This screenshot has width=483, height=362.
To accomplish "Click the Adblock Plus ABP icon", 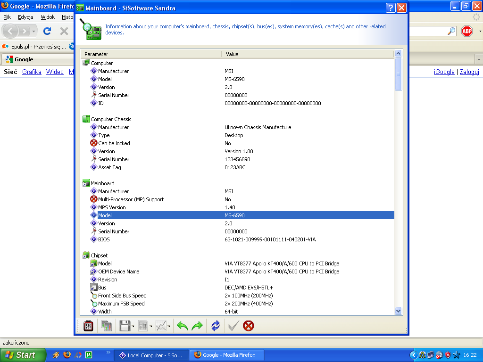I will pos(466,31).
